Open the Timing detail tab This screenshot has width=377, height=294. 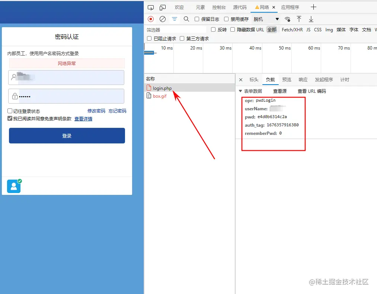tap(345, 80)
